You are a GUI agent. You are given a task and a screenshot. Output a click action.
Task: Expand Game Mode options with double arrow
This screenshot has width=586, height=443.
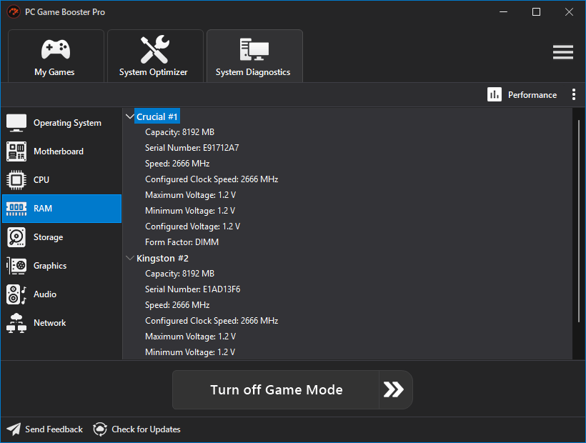[395, 389]
